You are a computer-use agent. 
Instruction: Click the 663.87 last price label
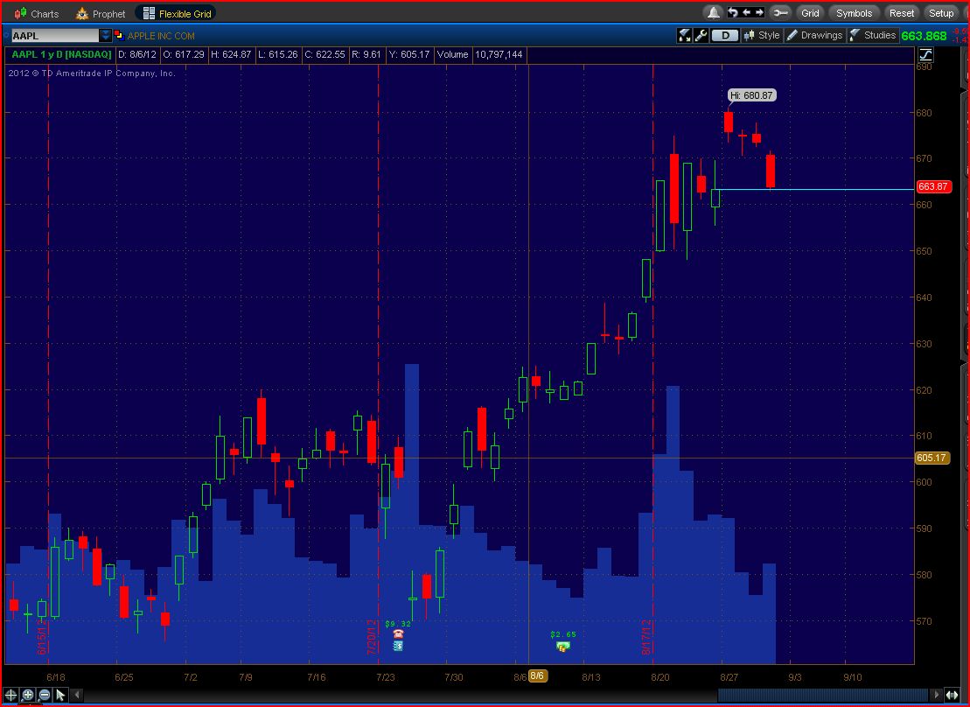coord(933,186)
